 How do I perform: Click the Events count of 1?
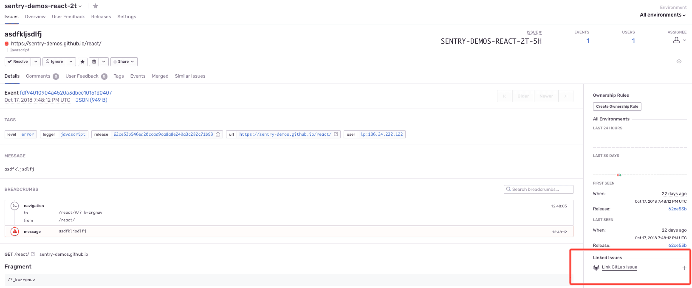coord(588,41)
